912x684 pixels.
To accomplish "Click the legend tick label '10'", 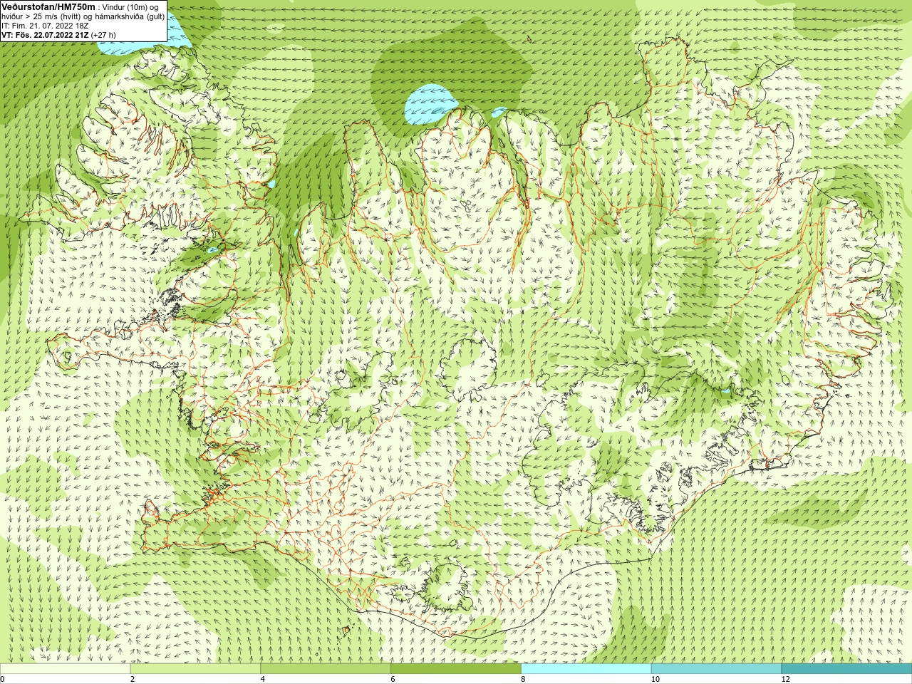I will [654, 679].
